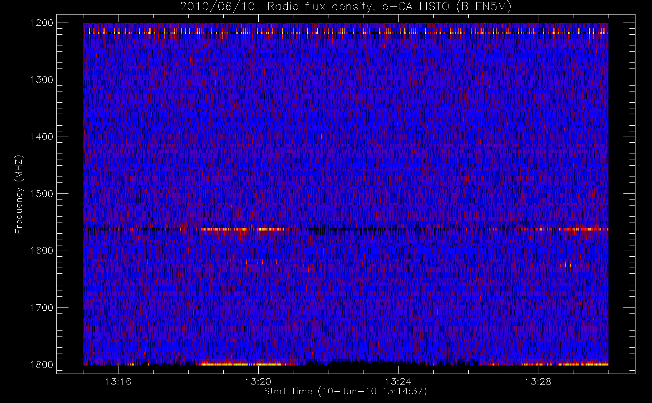Click the 13:28 time tick label

pyautogui.click(x=538, y=382)
